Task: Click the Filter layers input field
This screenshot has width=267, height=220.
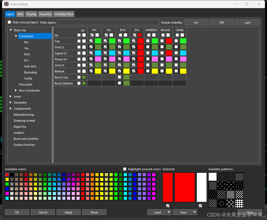Action: (108, 23)
